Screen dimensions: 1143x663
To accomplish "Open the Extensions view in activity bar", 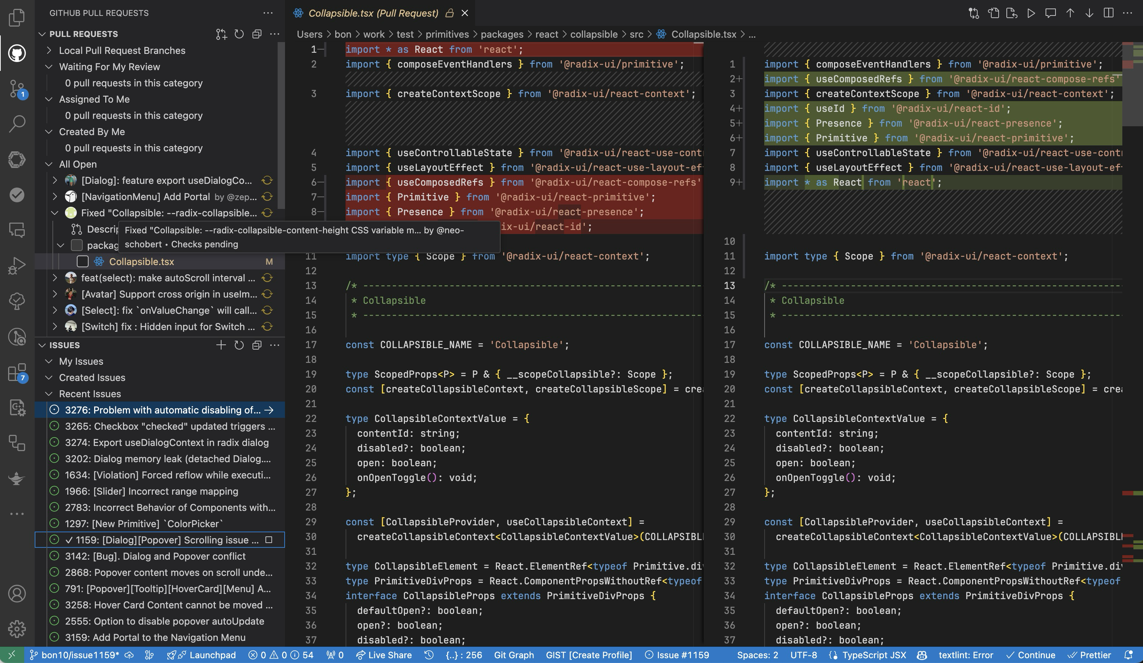I will (17, 373).
